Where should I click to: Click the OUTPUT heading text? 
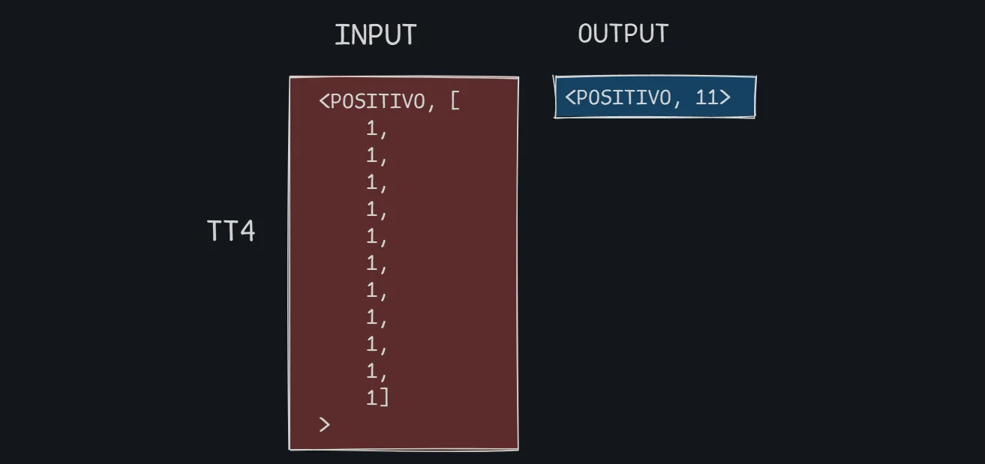(623, 34)
